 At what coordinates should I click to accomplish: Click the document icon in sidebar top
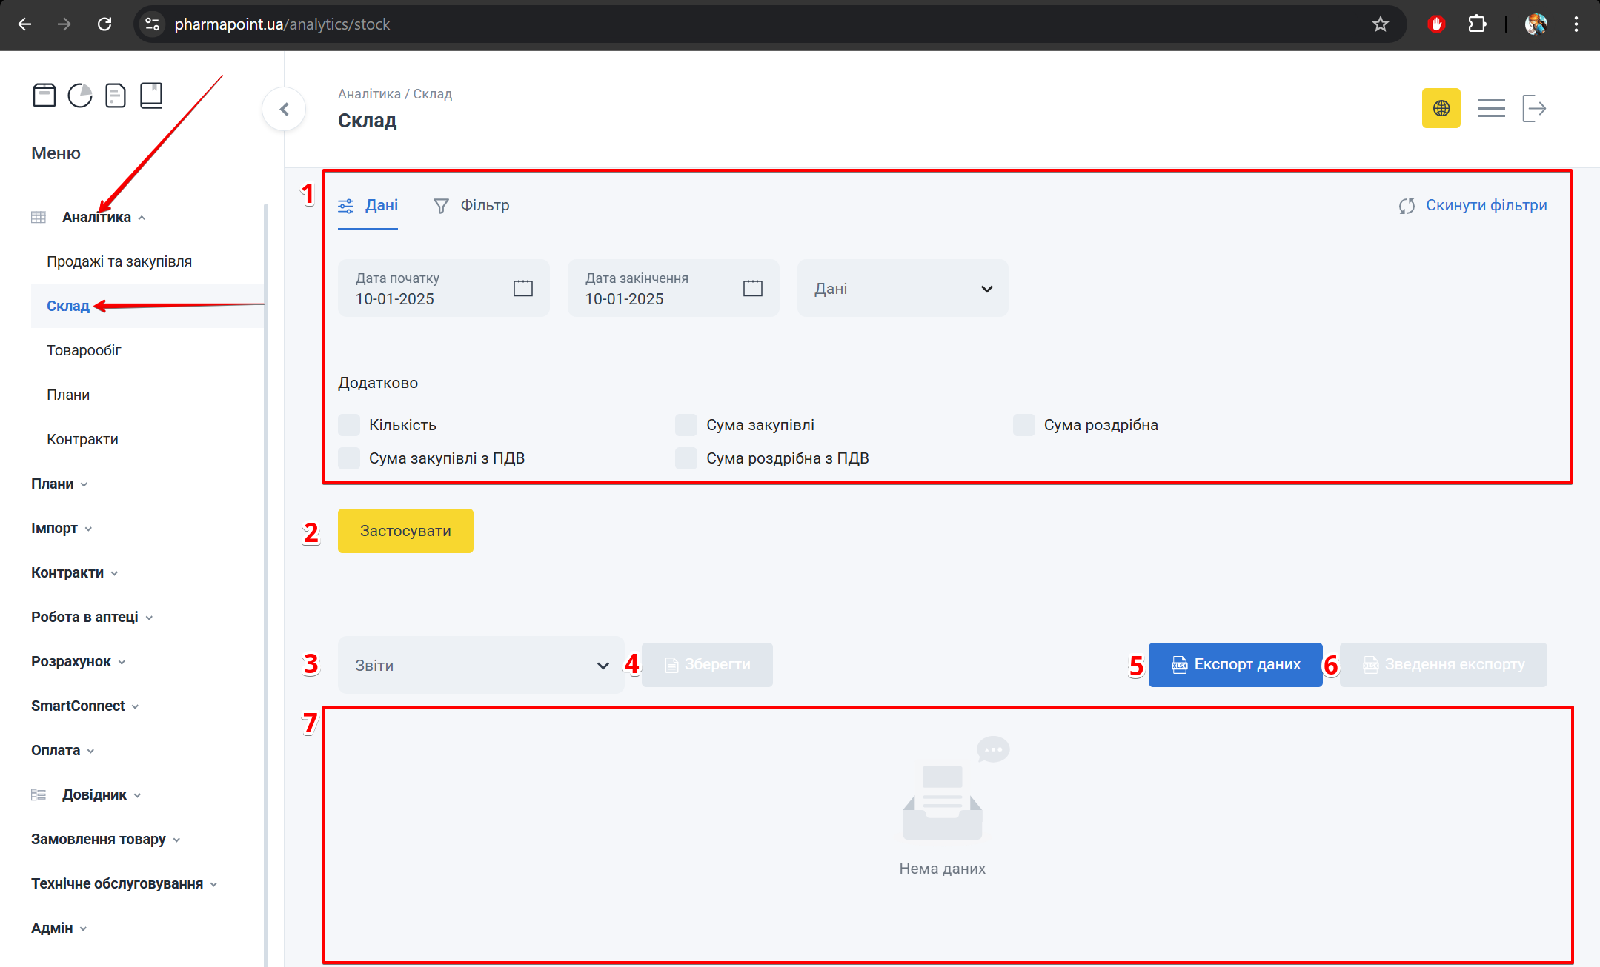click(116, 96)
